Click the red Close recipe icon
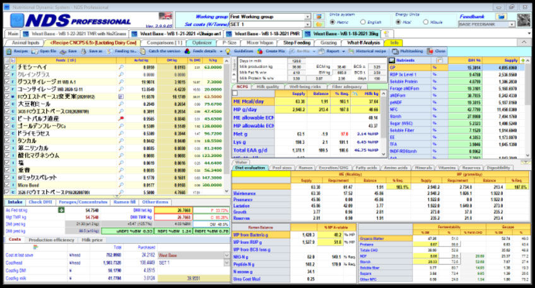The height and width of the screenshot is (288, 535). pyautogui.click(x=430, y=51)
